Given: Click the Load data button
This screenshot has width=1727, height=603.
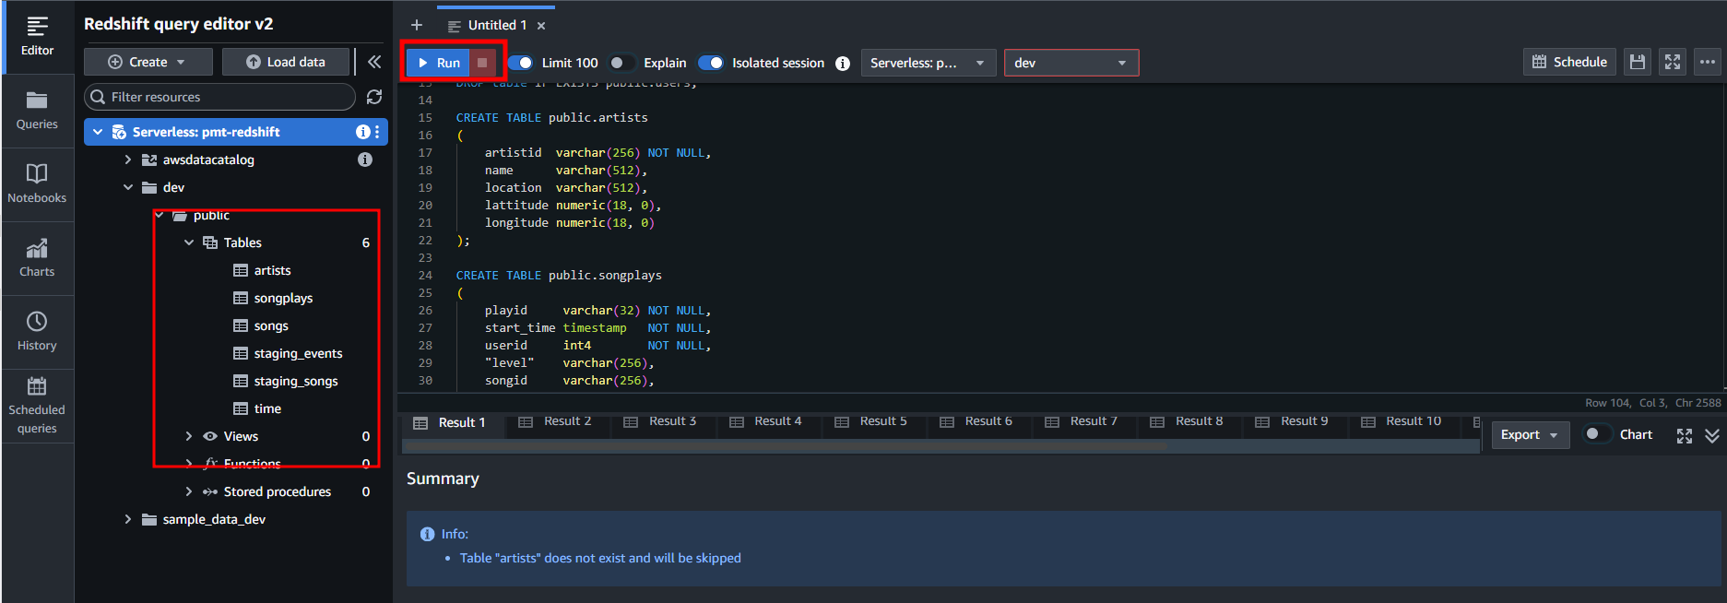Looking at the screenshot, I should 286,62.
